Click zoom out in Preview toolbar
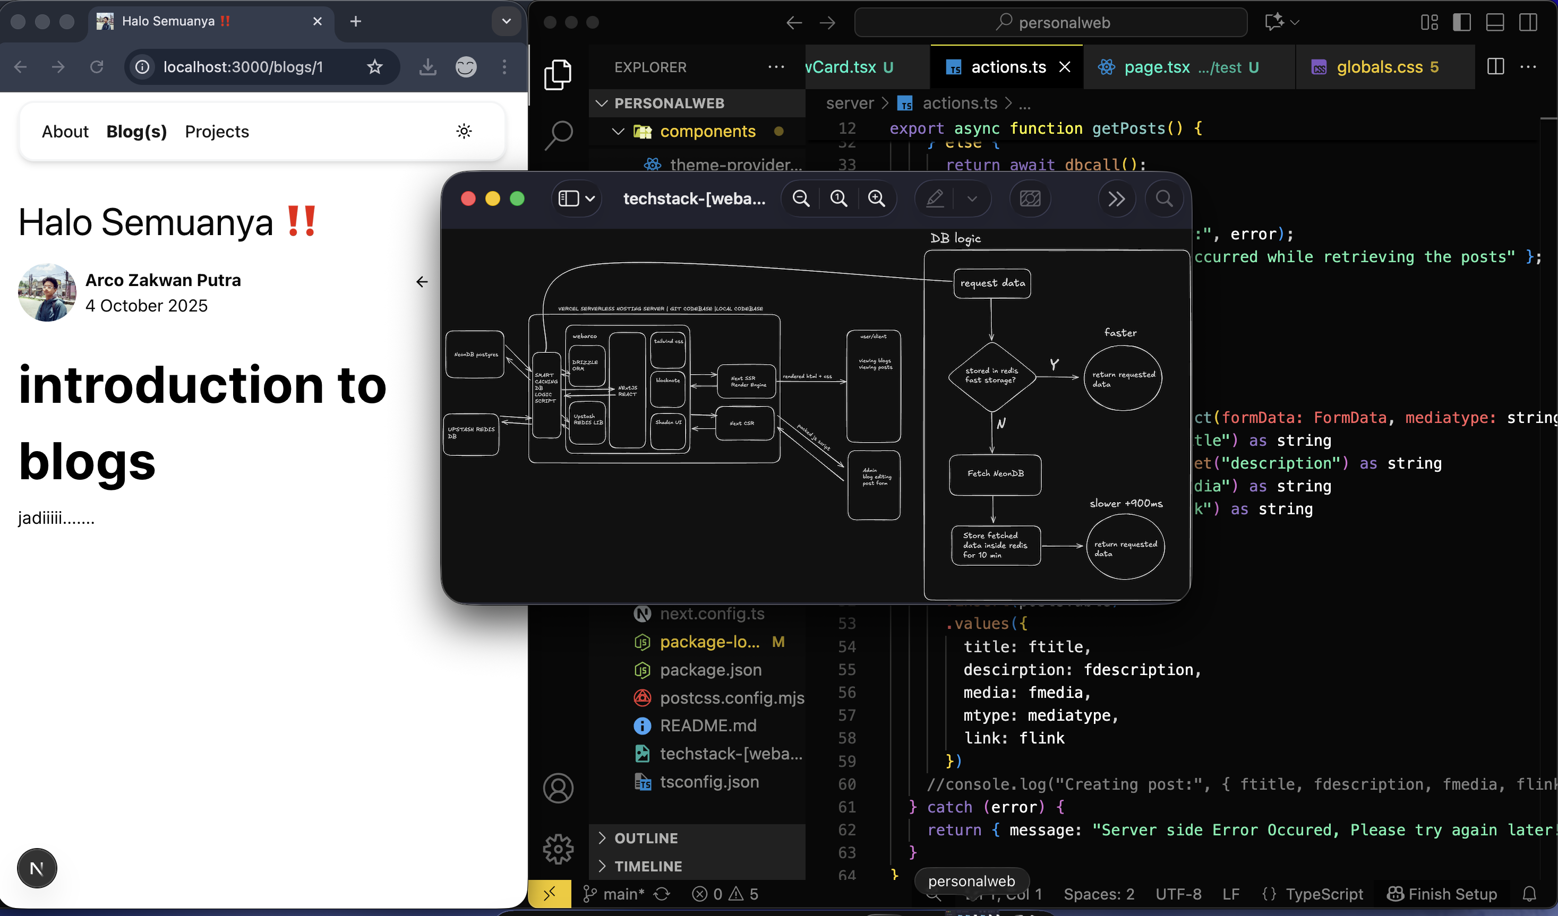The width and height of the screenshot is (1558, 916). pos(801,198)
